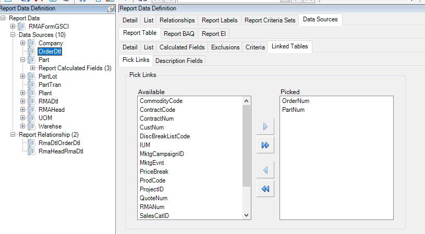Collapse the Data Sources (10) node

point(14,35)
